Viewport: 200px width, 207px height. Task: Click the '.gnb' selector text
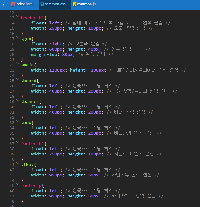pos(26,39)
